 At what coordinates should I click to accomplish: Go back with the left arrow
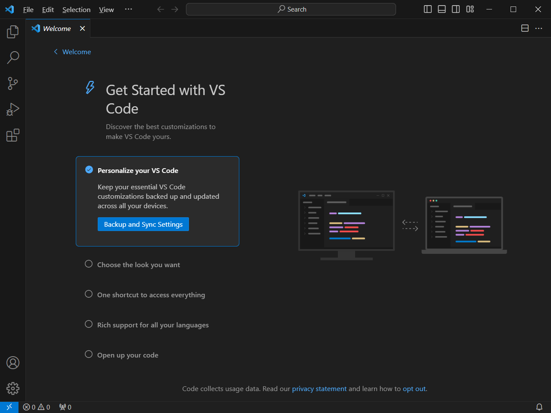point(161,9)
